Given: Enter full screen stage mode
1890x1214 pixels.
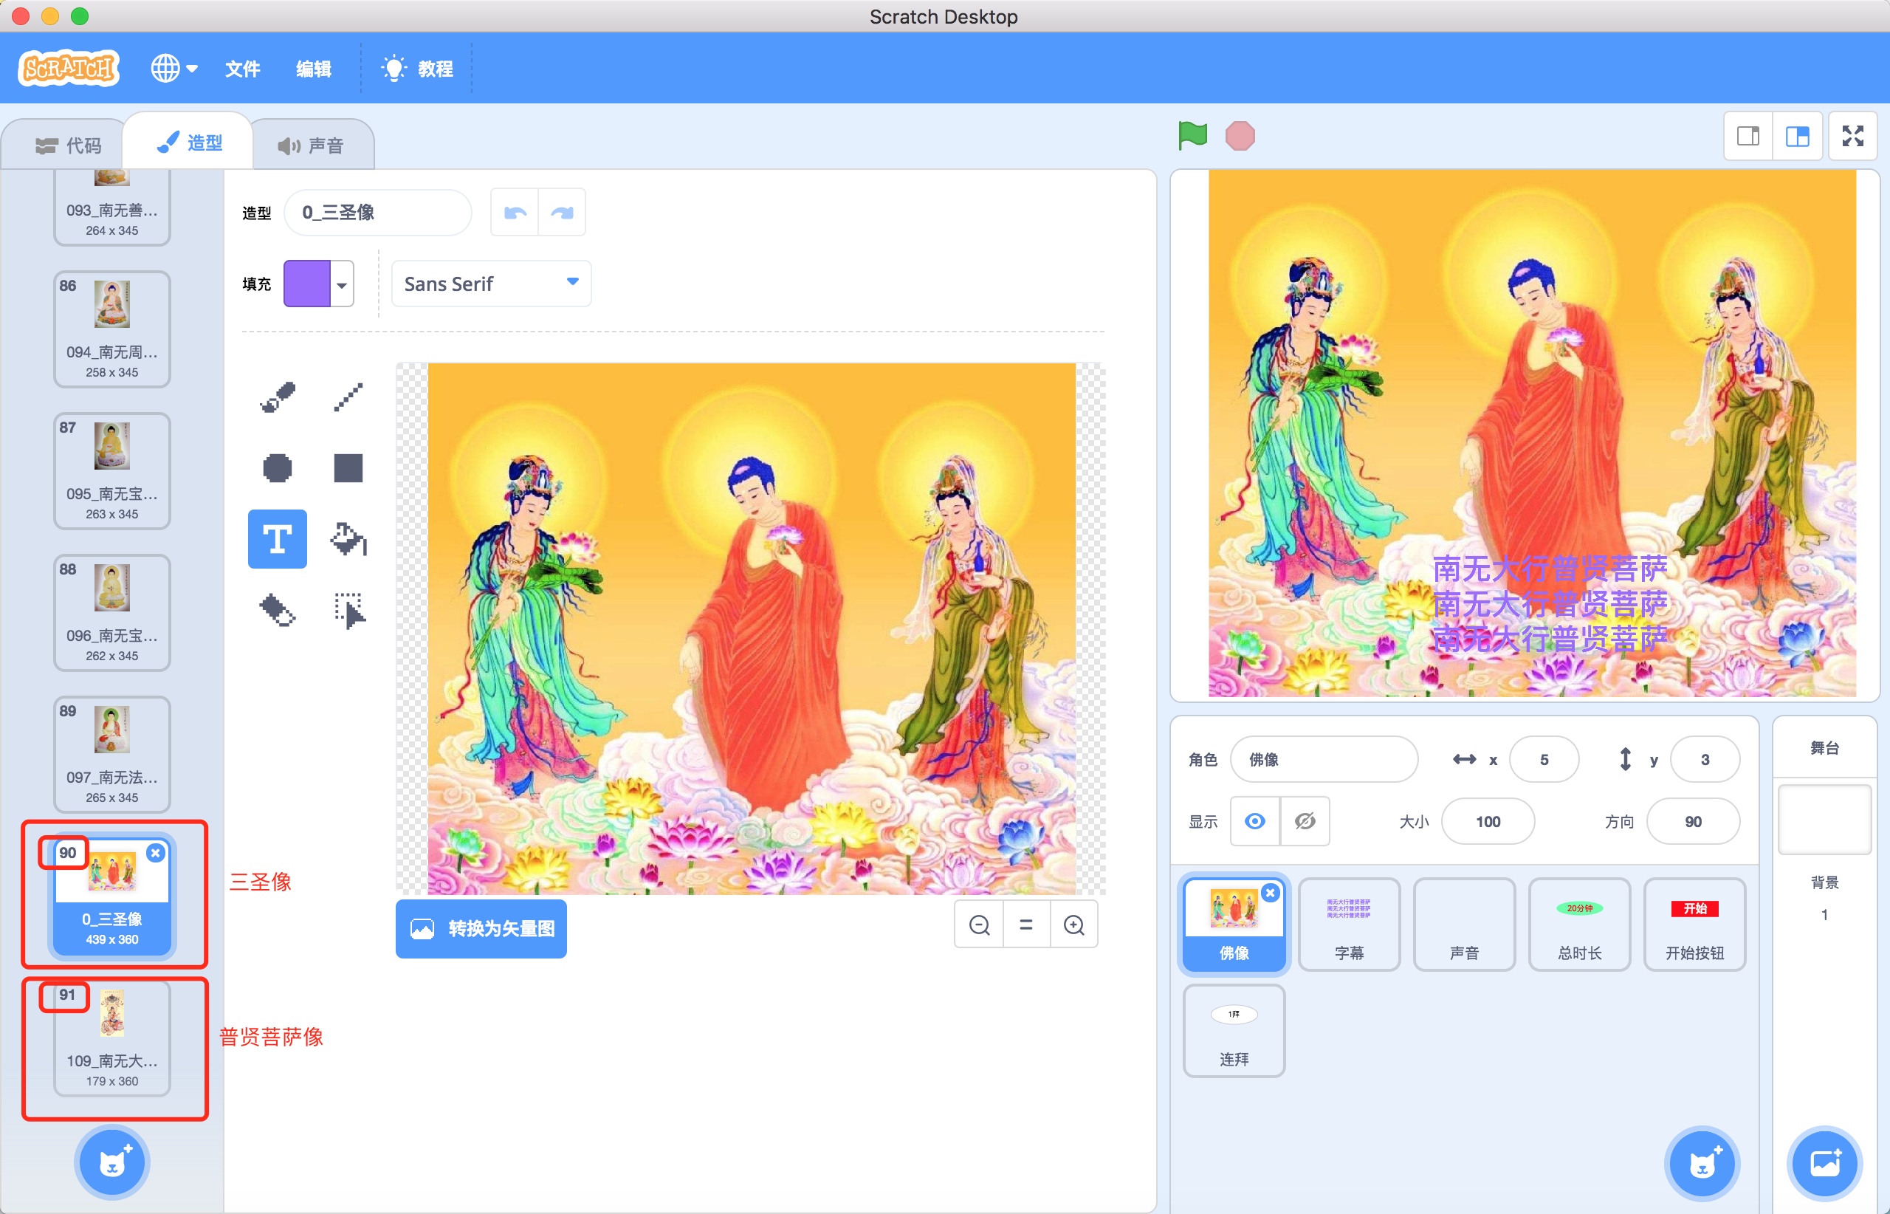Looking at the screenshot, I should (x=1853, y=137).
